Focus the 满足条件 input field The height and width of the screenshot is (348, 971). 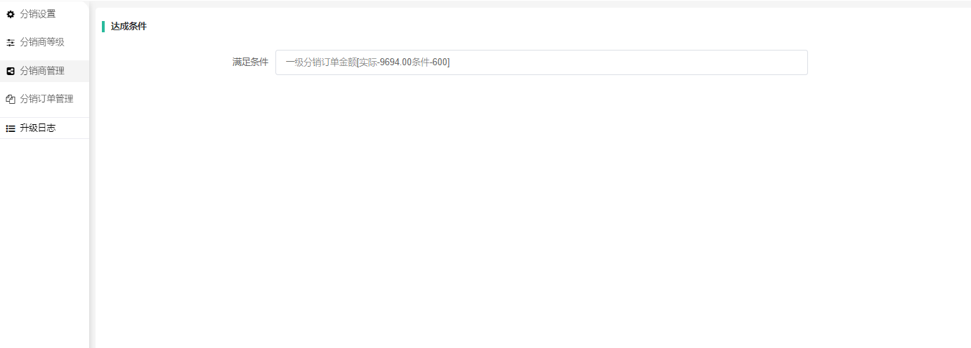[541, 62]
